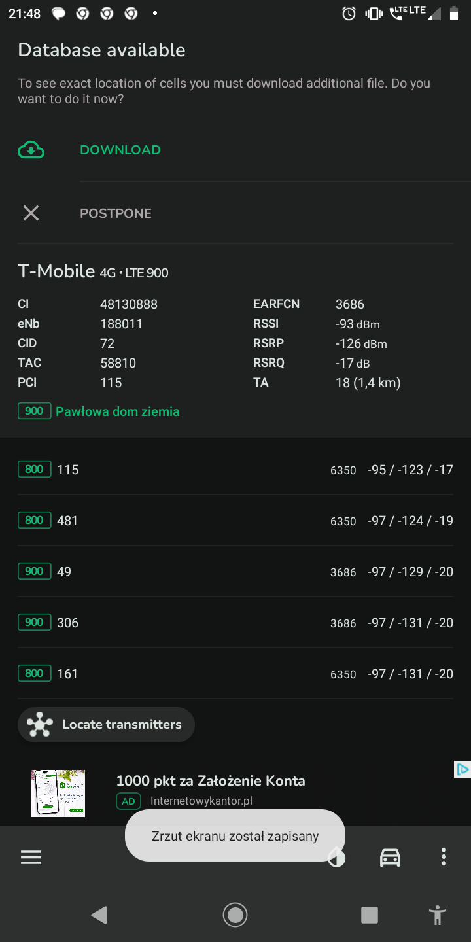
Task: Tap the cloud download icon
Action: coord(31,150)
